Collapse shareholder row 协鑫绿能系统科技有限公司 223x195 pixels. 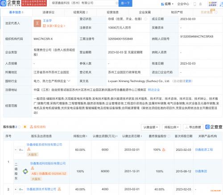[x=16, y=150]
